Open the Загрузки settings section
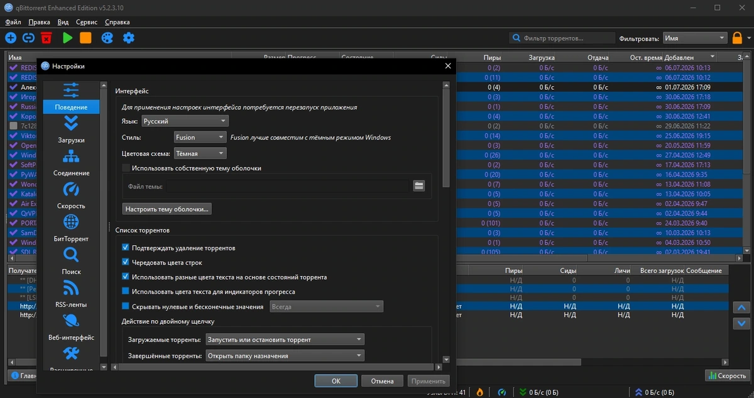 coord(71,130)
